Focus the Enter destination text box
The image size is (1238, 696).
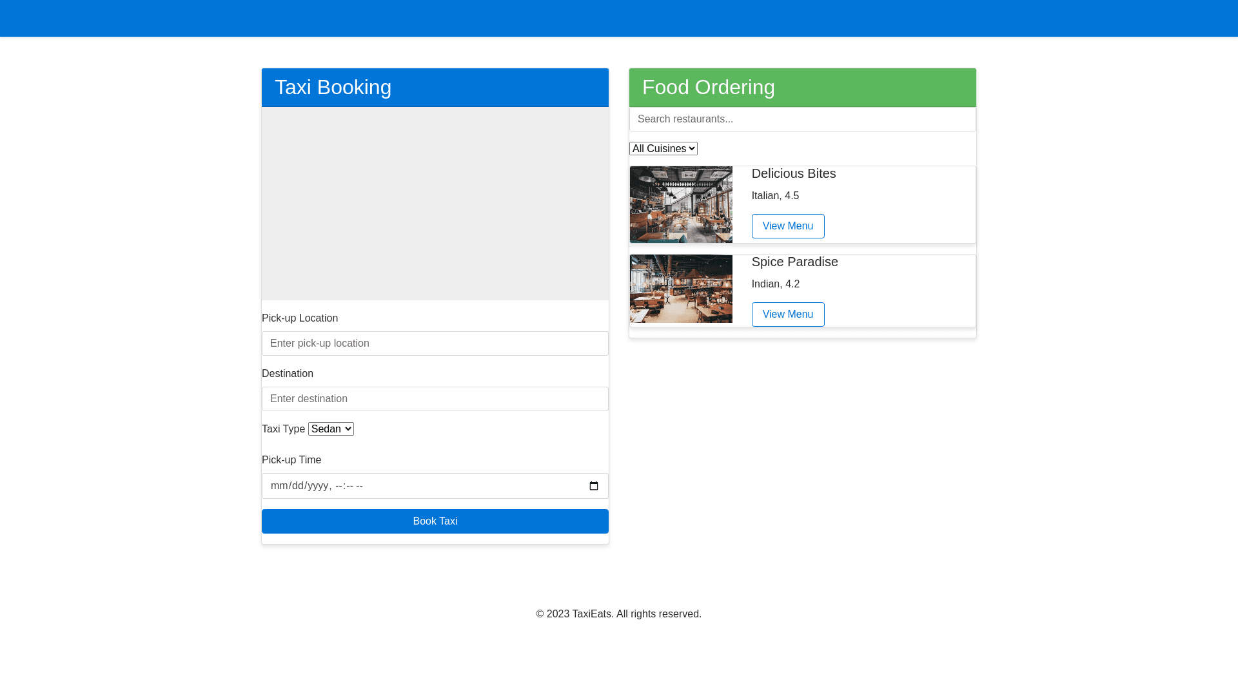(x=435, y=399)
